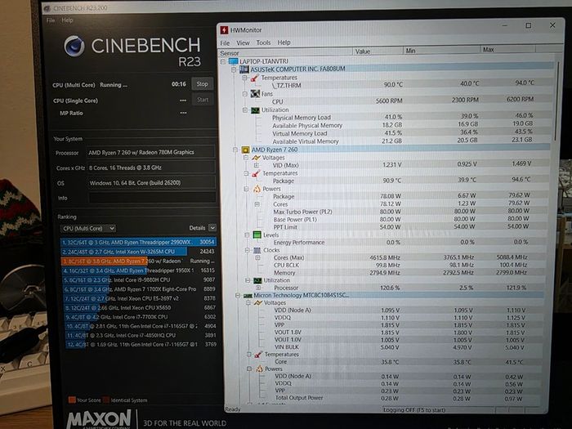Open Cinebench File menu

[x=51, y=20]
